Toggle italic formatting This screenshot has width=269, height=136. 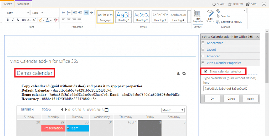[x=13, y=20]
